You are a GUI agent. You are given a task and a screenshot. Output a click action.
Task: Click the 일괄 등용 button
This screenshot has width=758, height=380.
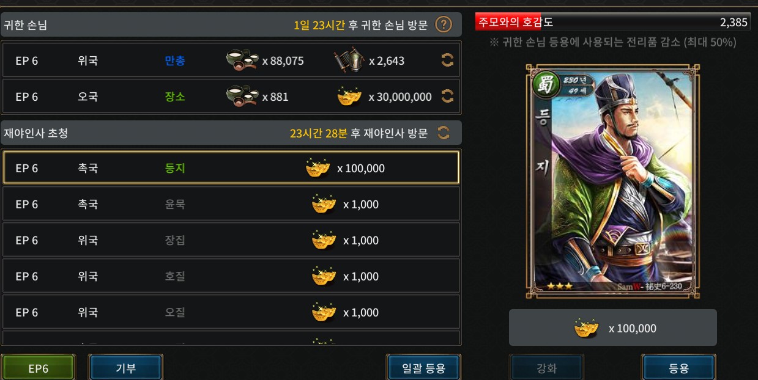(x=423, y=368)
